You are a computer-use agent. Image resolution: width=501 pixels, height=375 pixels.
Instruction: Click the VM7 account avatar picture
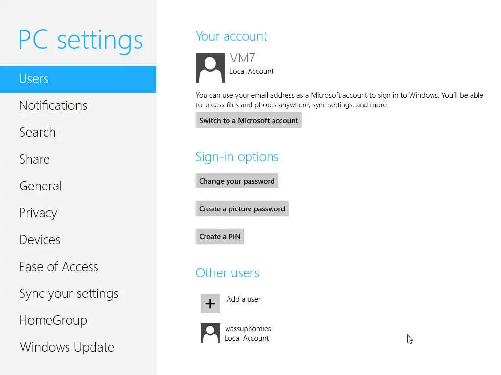(210, 67)
